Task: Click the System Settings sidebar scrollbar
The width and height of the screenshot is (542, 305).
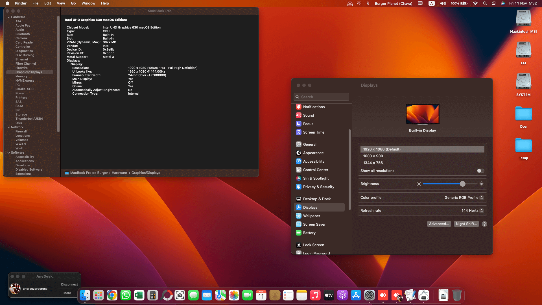Action: click(x=349, y=169)
